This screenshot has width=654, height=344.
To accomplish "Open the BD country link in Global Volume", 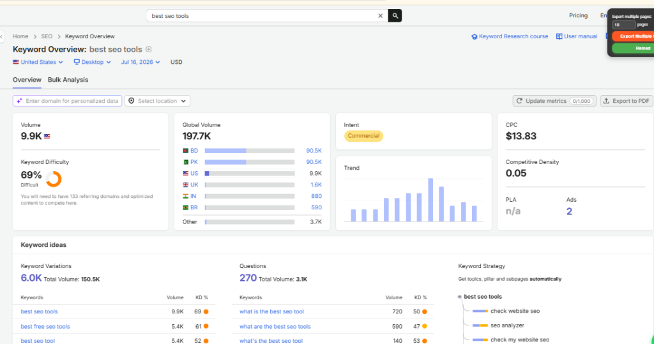I will [x=194, y=151].
